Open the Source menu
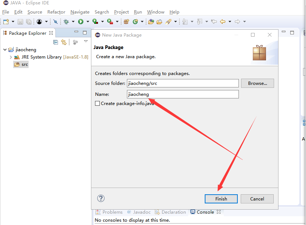This screenshot has height=225, width=306. [35, 12]
